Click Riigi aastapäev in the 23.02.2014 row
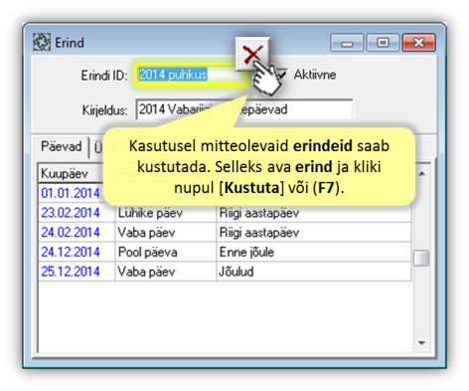This screenshot has height=391, width=469. (314, 213)
